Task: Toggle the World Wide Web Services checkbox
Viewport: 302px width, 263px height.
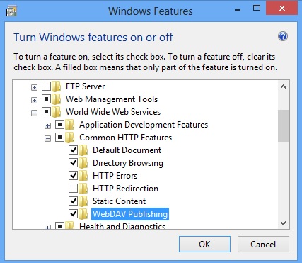Action: 46,112
